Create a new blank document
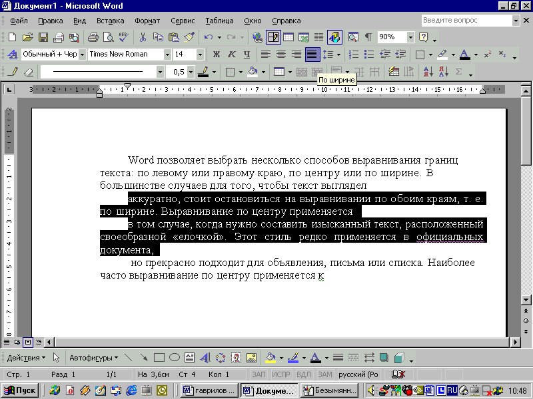This screenshot has width=533, height=399. click(12, 37)
